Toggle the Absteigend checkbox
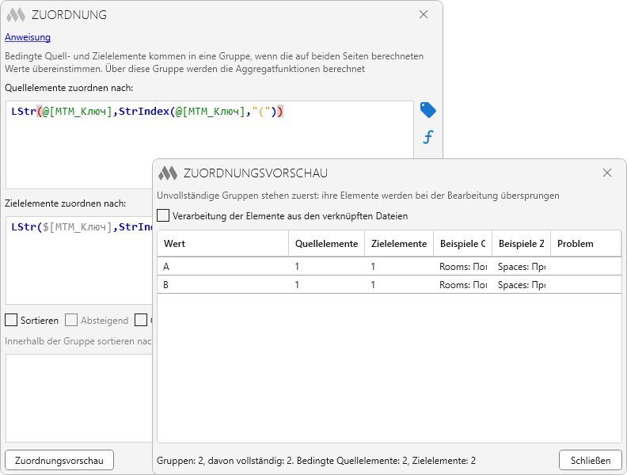 (71, 320)
